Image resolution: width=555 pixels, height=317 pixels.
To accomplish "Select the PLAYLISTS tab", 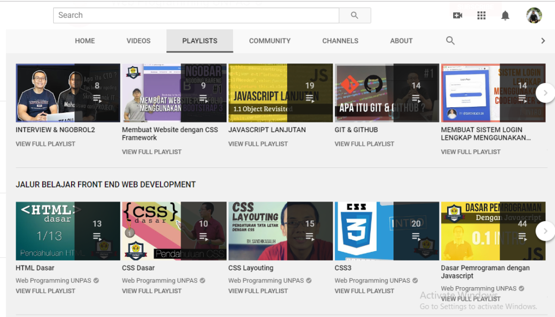I will [x=199, y=41].
